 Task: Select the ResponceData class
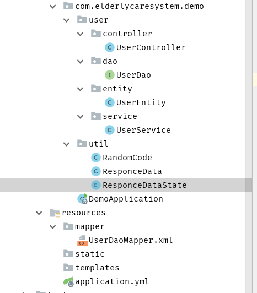pos(132,171)
